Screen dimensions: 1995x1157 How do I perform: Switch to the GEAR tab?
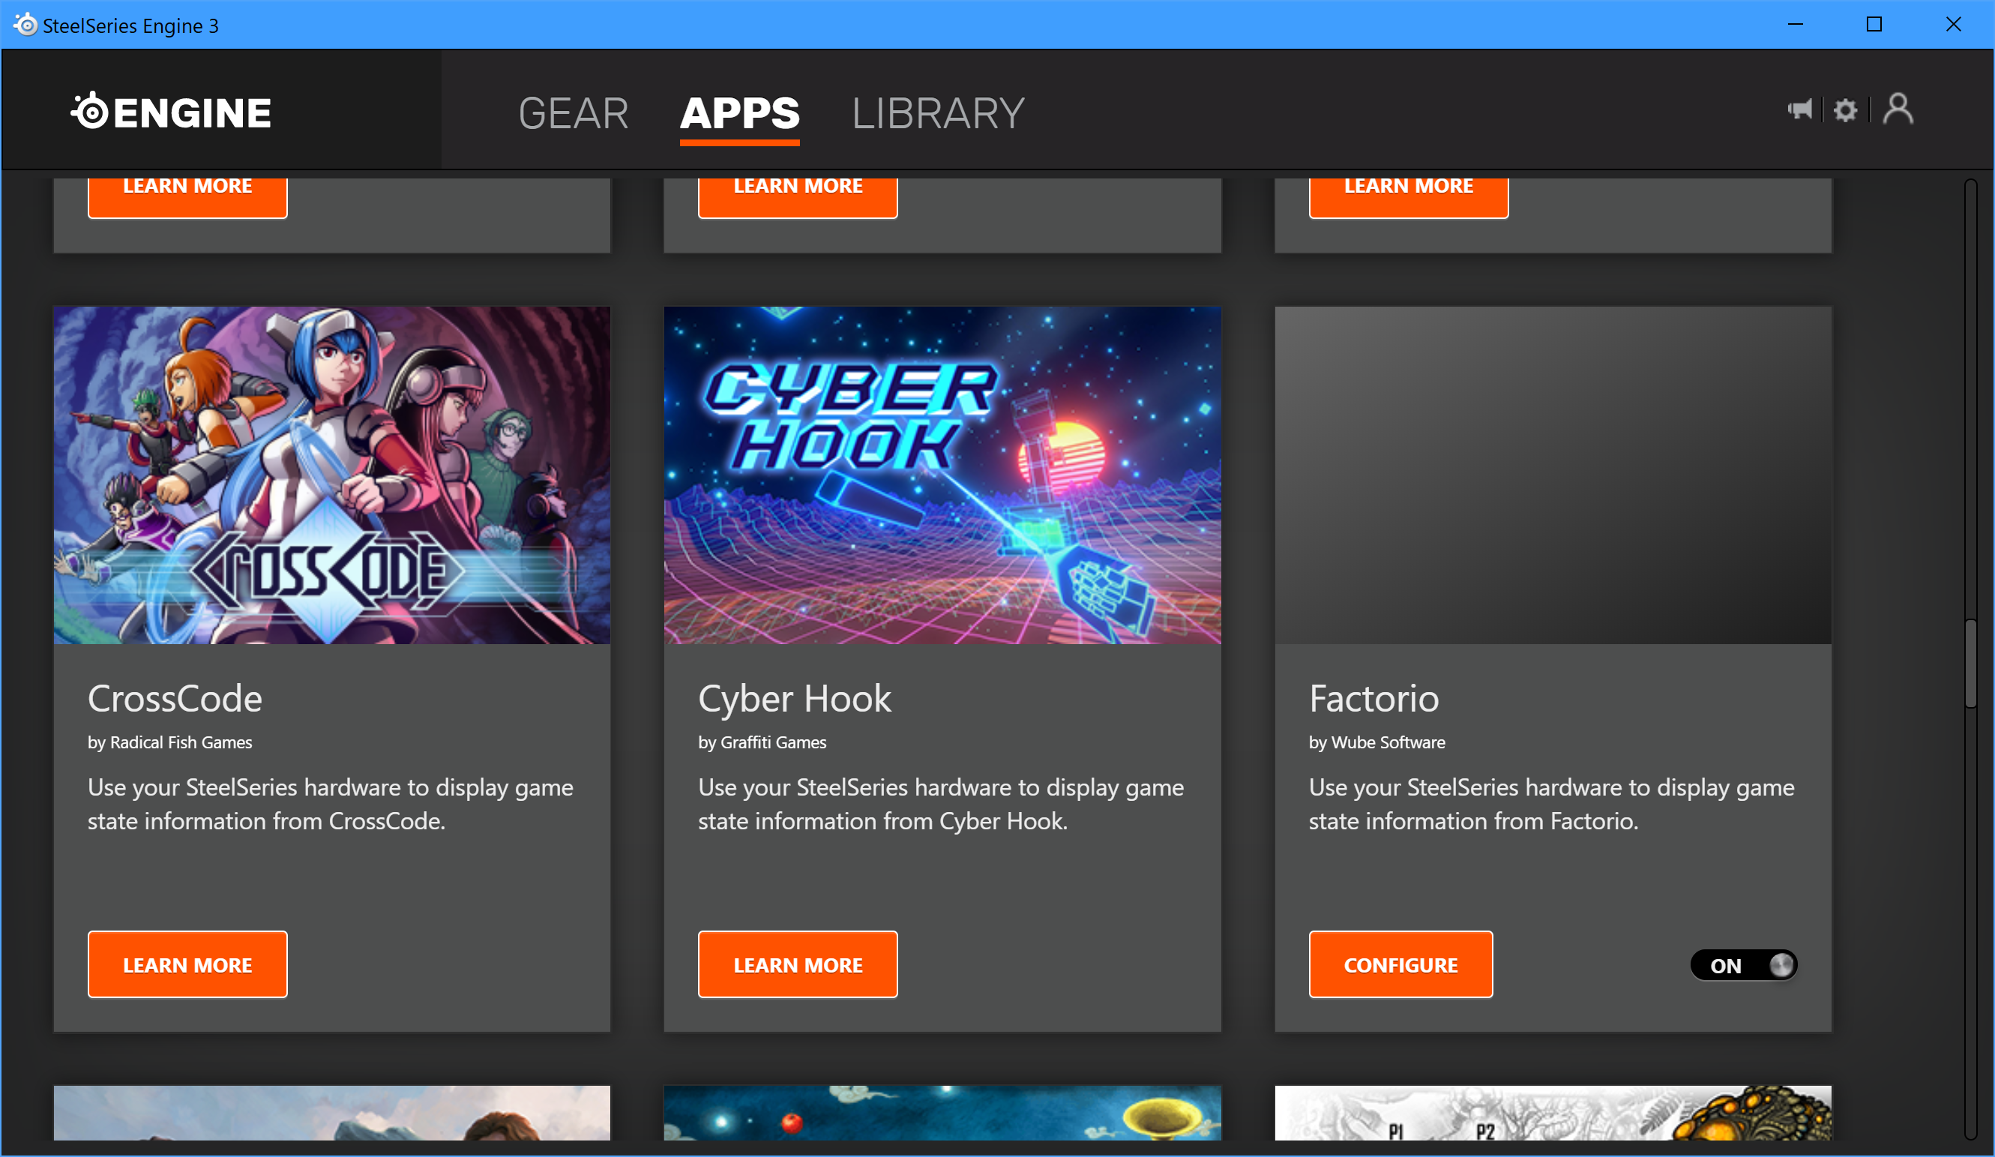click(574, 113)
